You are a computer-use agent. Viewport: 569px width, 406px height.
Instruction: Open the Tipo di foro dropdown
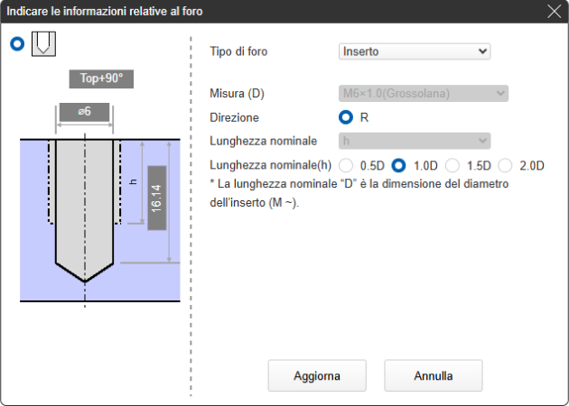tap(414, 51)
